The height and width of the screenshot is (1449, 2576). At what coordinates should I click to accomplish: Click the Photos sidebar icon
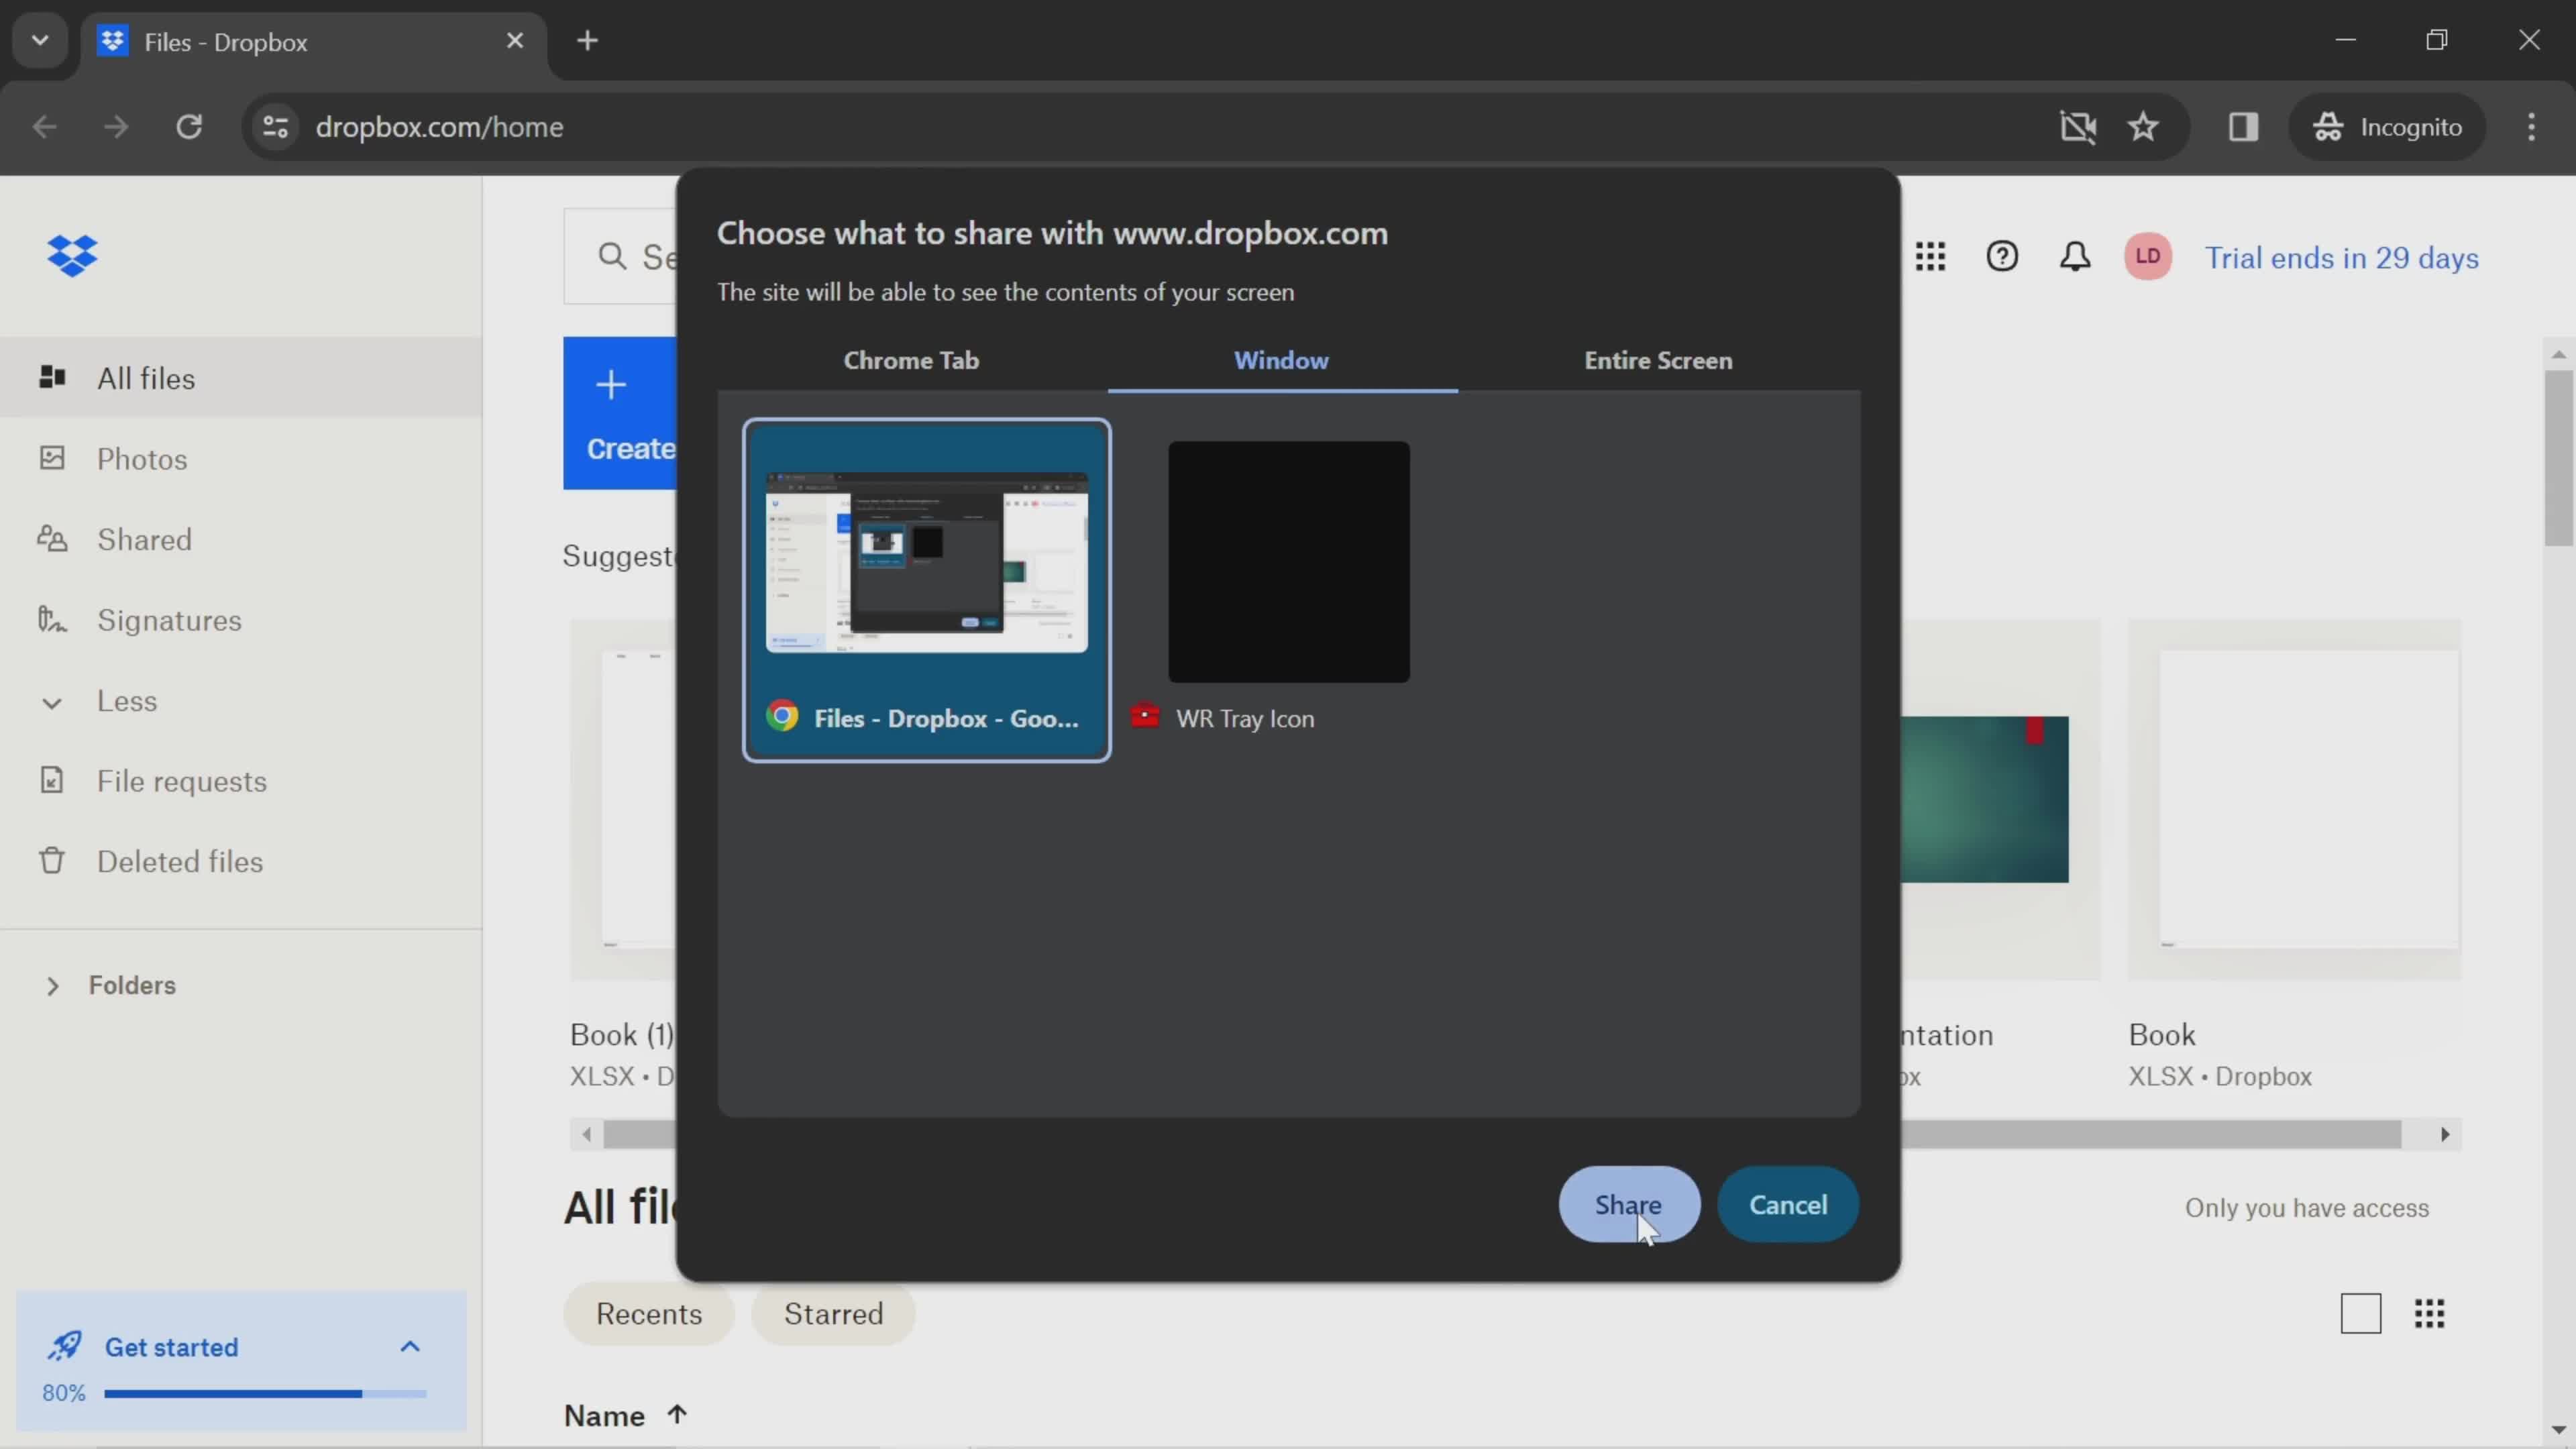(52, 458)
